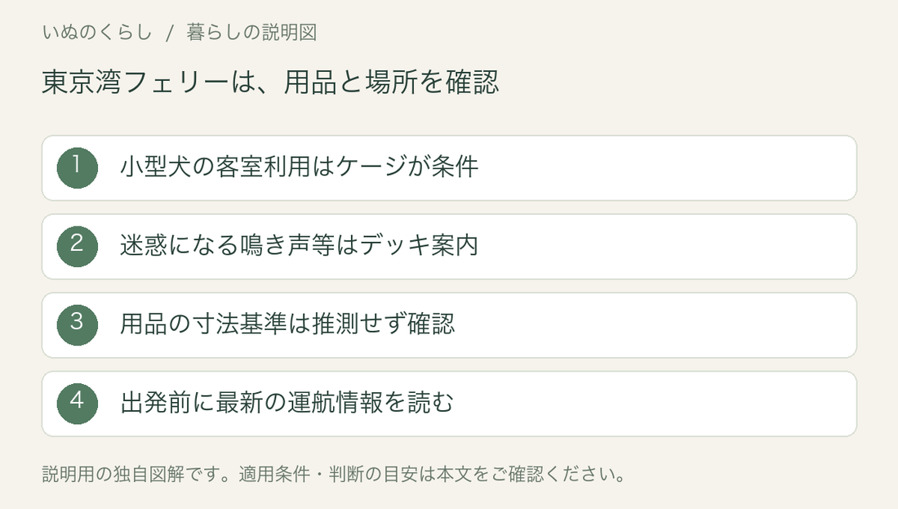Viewport: 898px width, 509px height.
Task: Click the word デッキ案内 in step two
Action: 420,245
